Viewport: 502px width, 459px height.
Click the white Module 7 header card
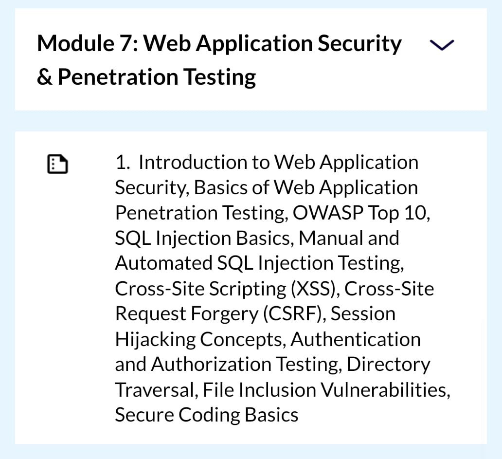tap(251, 59)
